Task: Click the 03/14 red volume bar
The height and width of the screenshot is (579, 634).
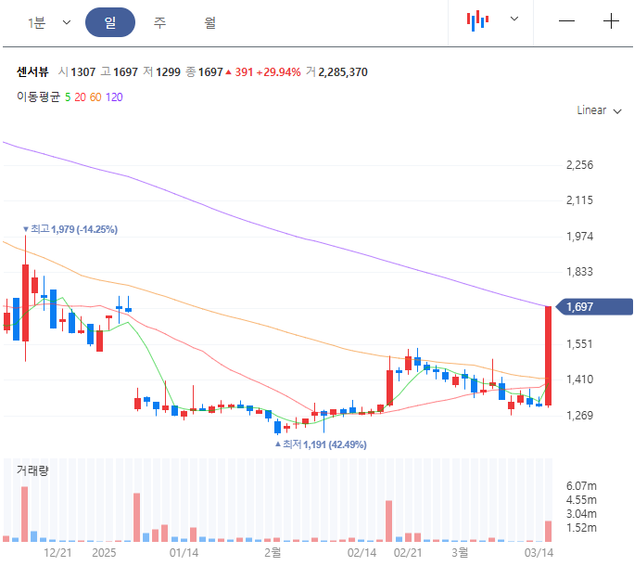Action: pyautogui.click(x=549, y=532)
